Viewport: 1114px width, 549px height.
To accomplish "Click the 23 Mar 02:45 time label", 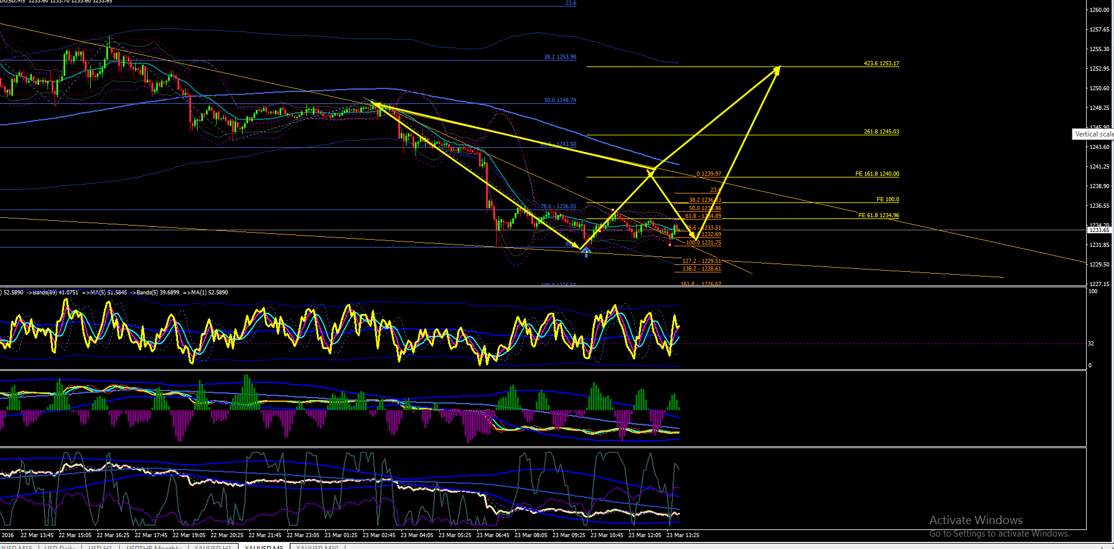I will pyautogui.click(x=379, y=535).
